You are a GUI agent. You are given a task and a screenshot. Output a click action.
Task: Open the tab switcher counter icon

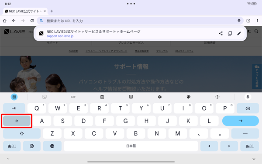click(248, 21)
